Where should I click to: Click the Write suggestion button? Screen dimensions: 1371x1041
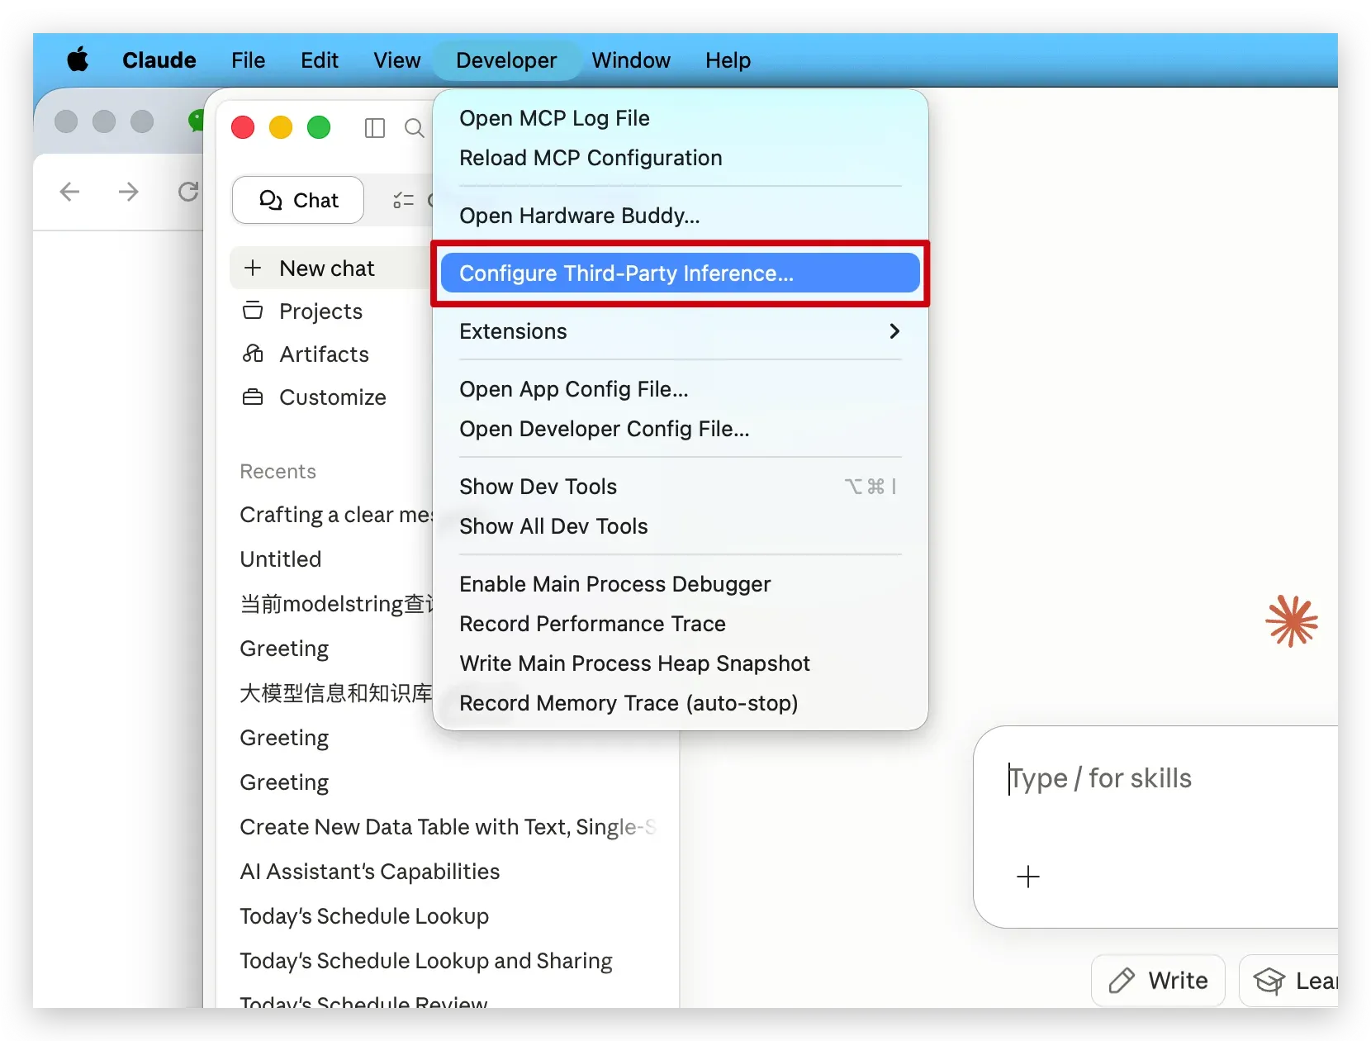coord(1158,981)
